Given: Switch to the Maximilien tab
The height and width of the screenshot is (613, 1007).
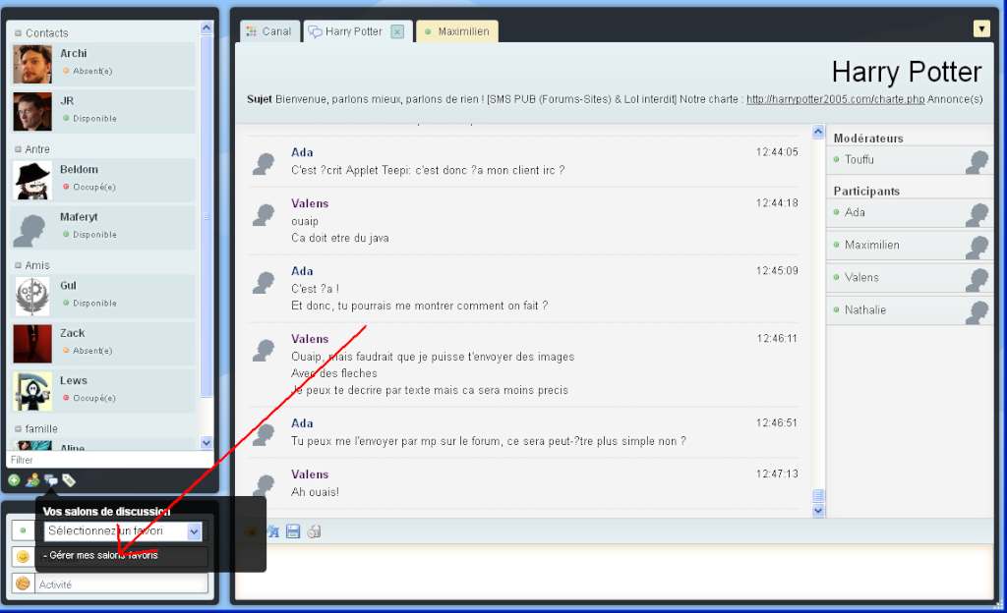Looking at the screenshot, I should tap(457, 31).
